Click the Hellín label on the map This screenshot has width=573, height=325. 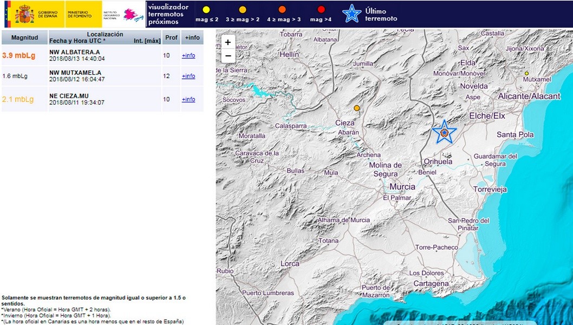click(289, 55)
